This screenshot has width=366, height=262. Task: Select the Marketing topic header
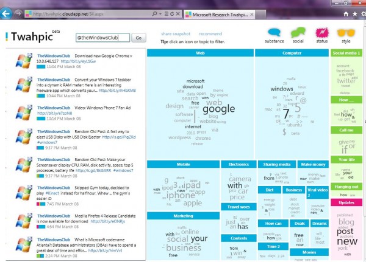coord(183,216)
